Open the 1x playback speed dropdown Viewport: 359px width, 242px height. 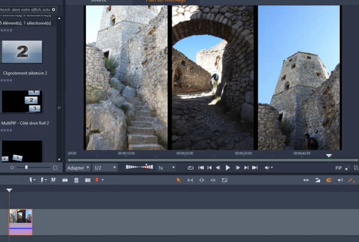(166, 168)
